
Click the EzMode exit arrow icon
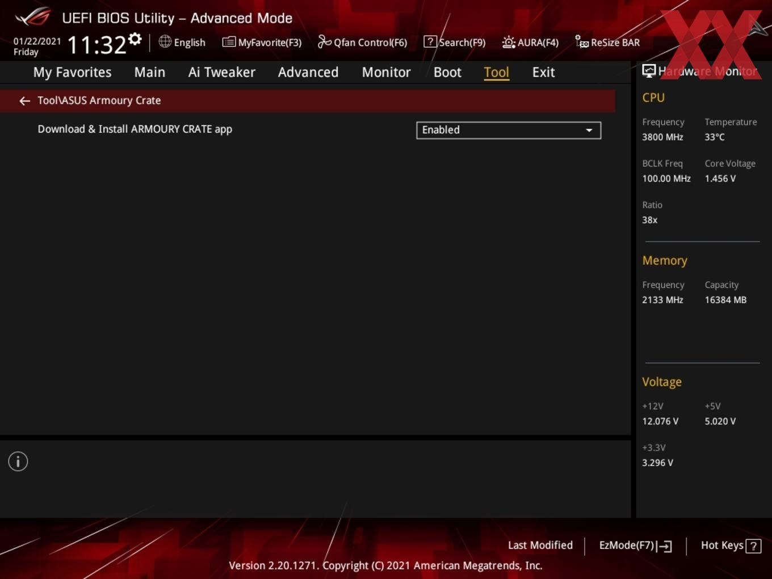(x=664, y=546)
